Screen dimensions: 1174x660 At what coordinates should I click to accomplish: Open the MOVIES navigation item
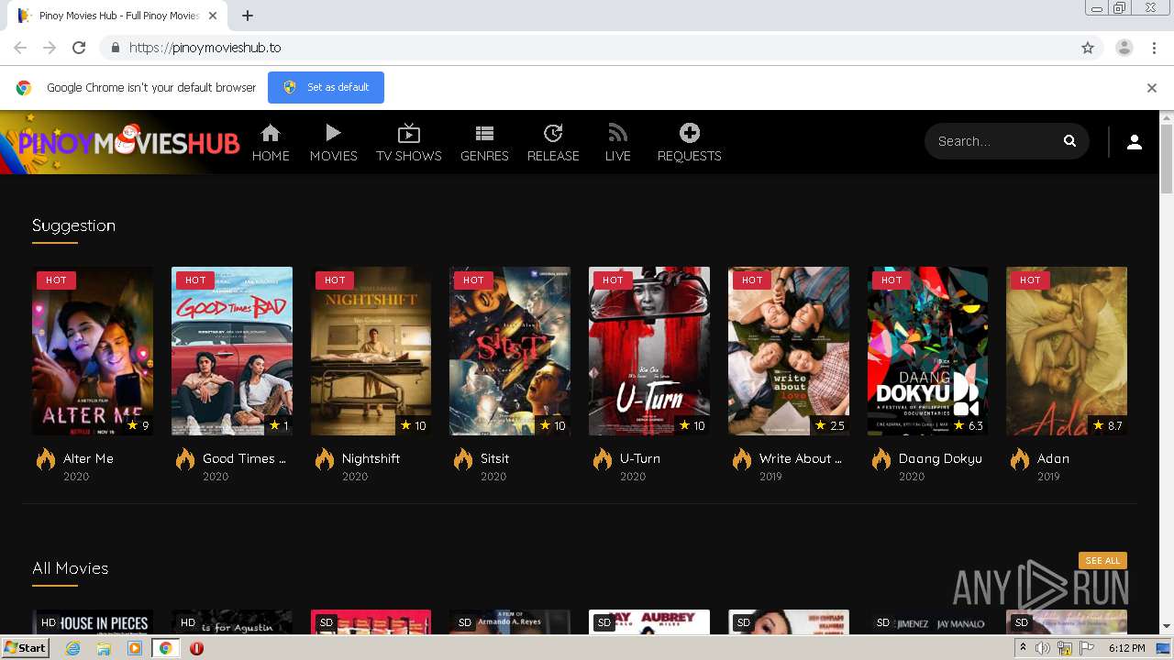pyautogui.click(x=333, y=143)
